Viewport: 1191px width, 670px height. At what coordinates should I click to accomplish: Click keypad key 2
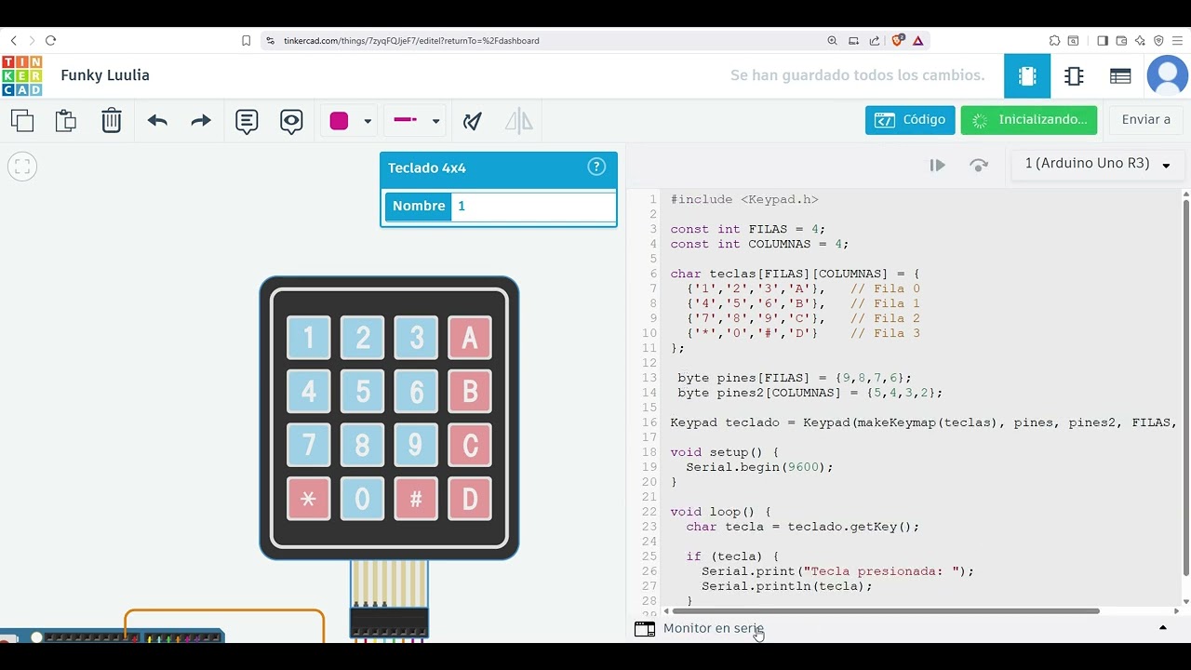coord(363,338)
